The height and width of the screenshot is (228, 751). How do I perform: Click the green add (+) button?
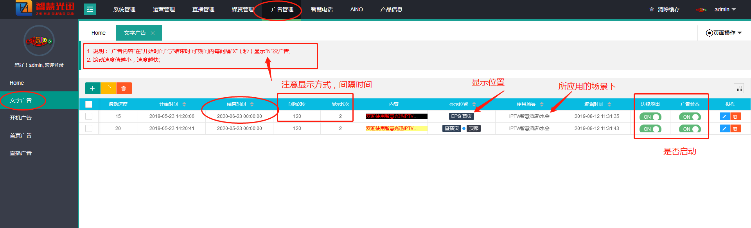click(x=92, y=88)
